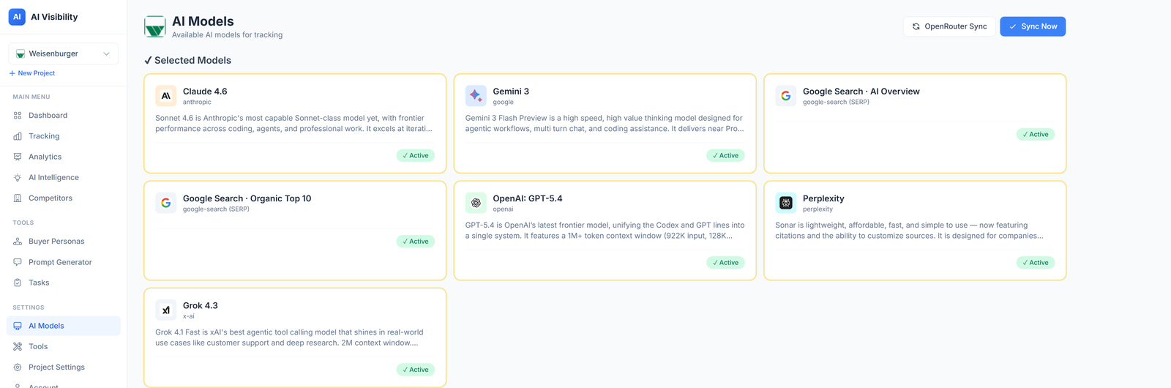This screenshot has height=388, width=1171.
Task: Go to Tracking in the sidebar
Action: 64,136
